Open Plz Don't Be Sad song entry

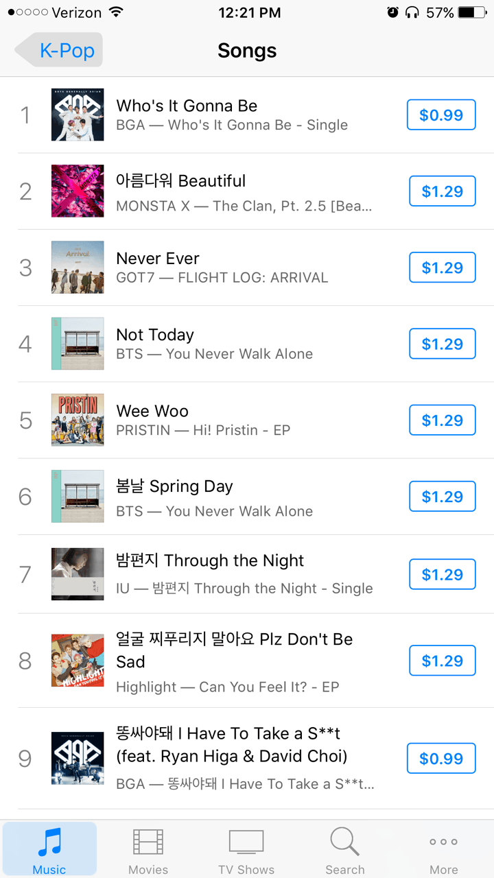pyautogui.click(x=233, y=650)
